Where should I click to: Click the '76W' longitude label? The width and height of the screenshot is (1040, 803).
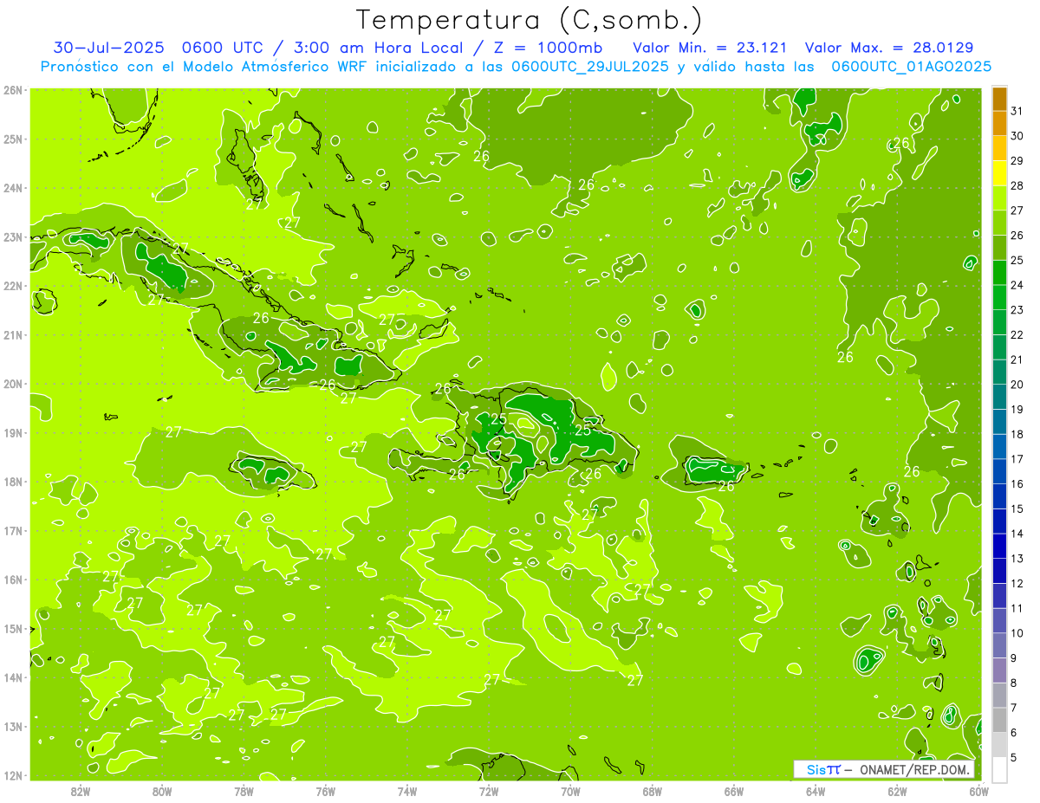coord(325,791)
